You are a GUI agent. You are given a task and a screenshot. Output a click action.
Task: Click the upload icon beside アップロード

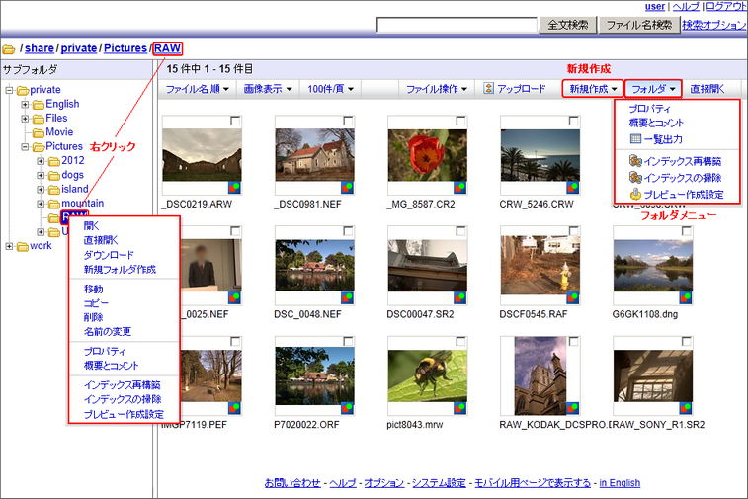488,89
